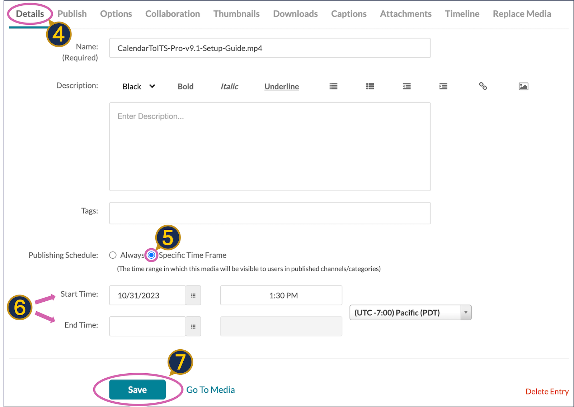The height and width of the screenshot is (407, 574).
Task: Select the Specific Time Frame radio button
Action: [x=151, y=255]
